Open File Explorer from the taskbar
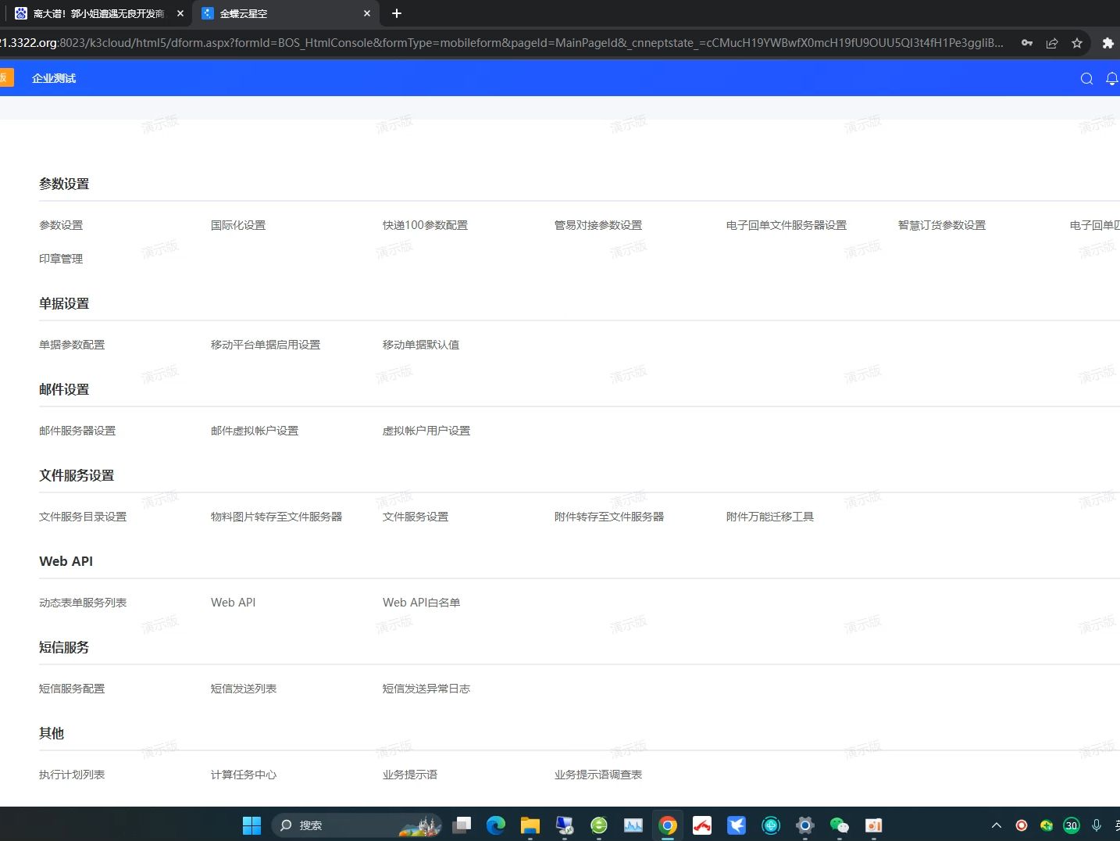1120x841 pixels. 530,825
